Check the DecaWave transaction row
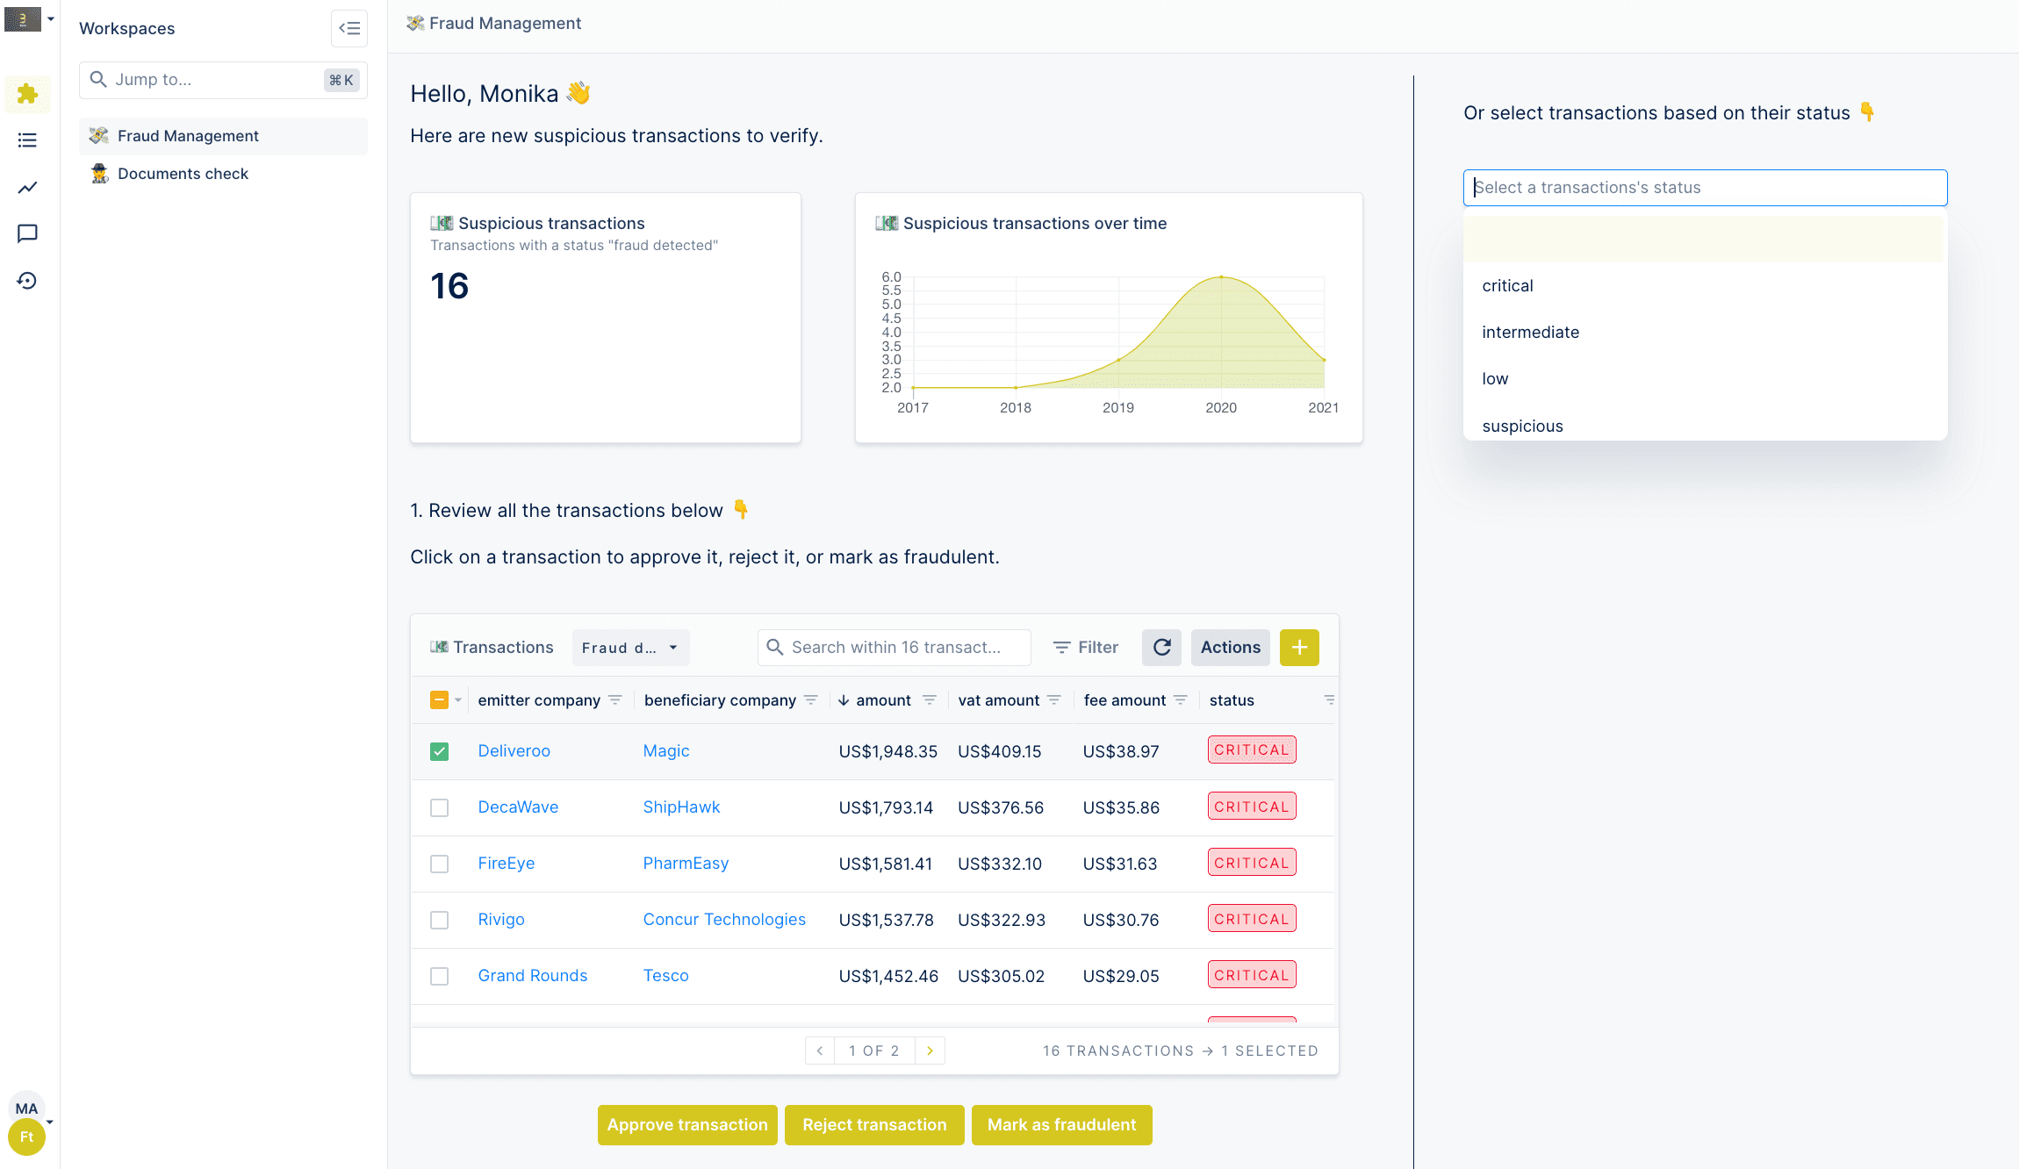Image resolution: width=2019 pixels, height=1169 pixels. click(440, 807)
